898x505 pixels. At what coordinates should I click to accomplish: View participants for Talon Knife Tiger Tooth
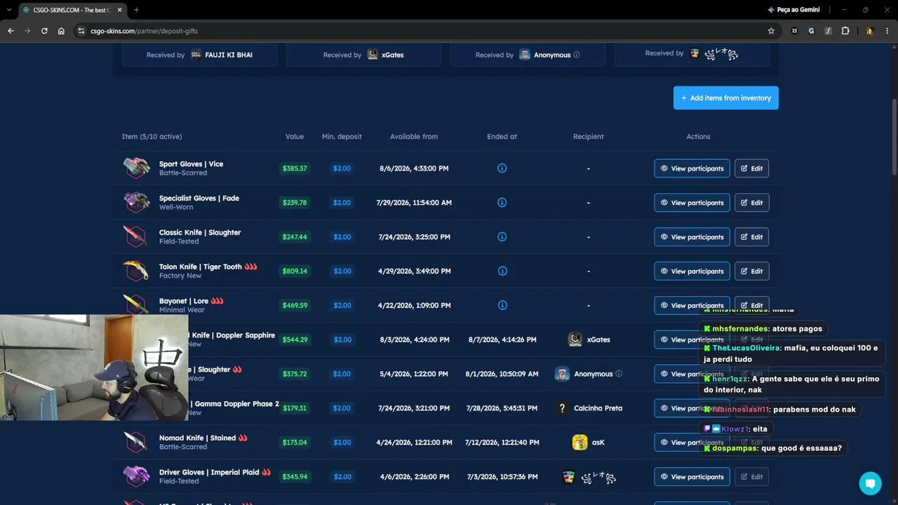(x=692, y=271)
